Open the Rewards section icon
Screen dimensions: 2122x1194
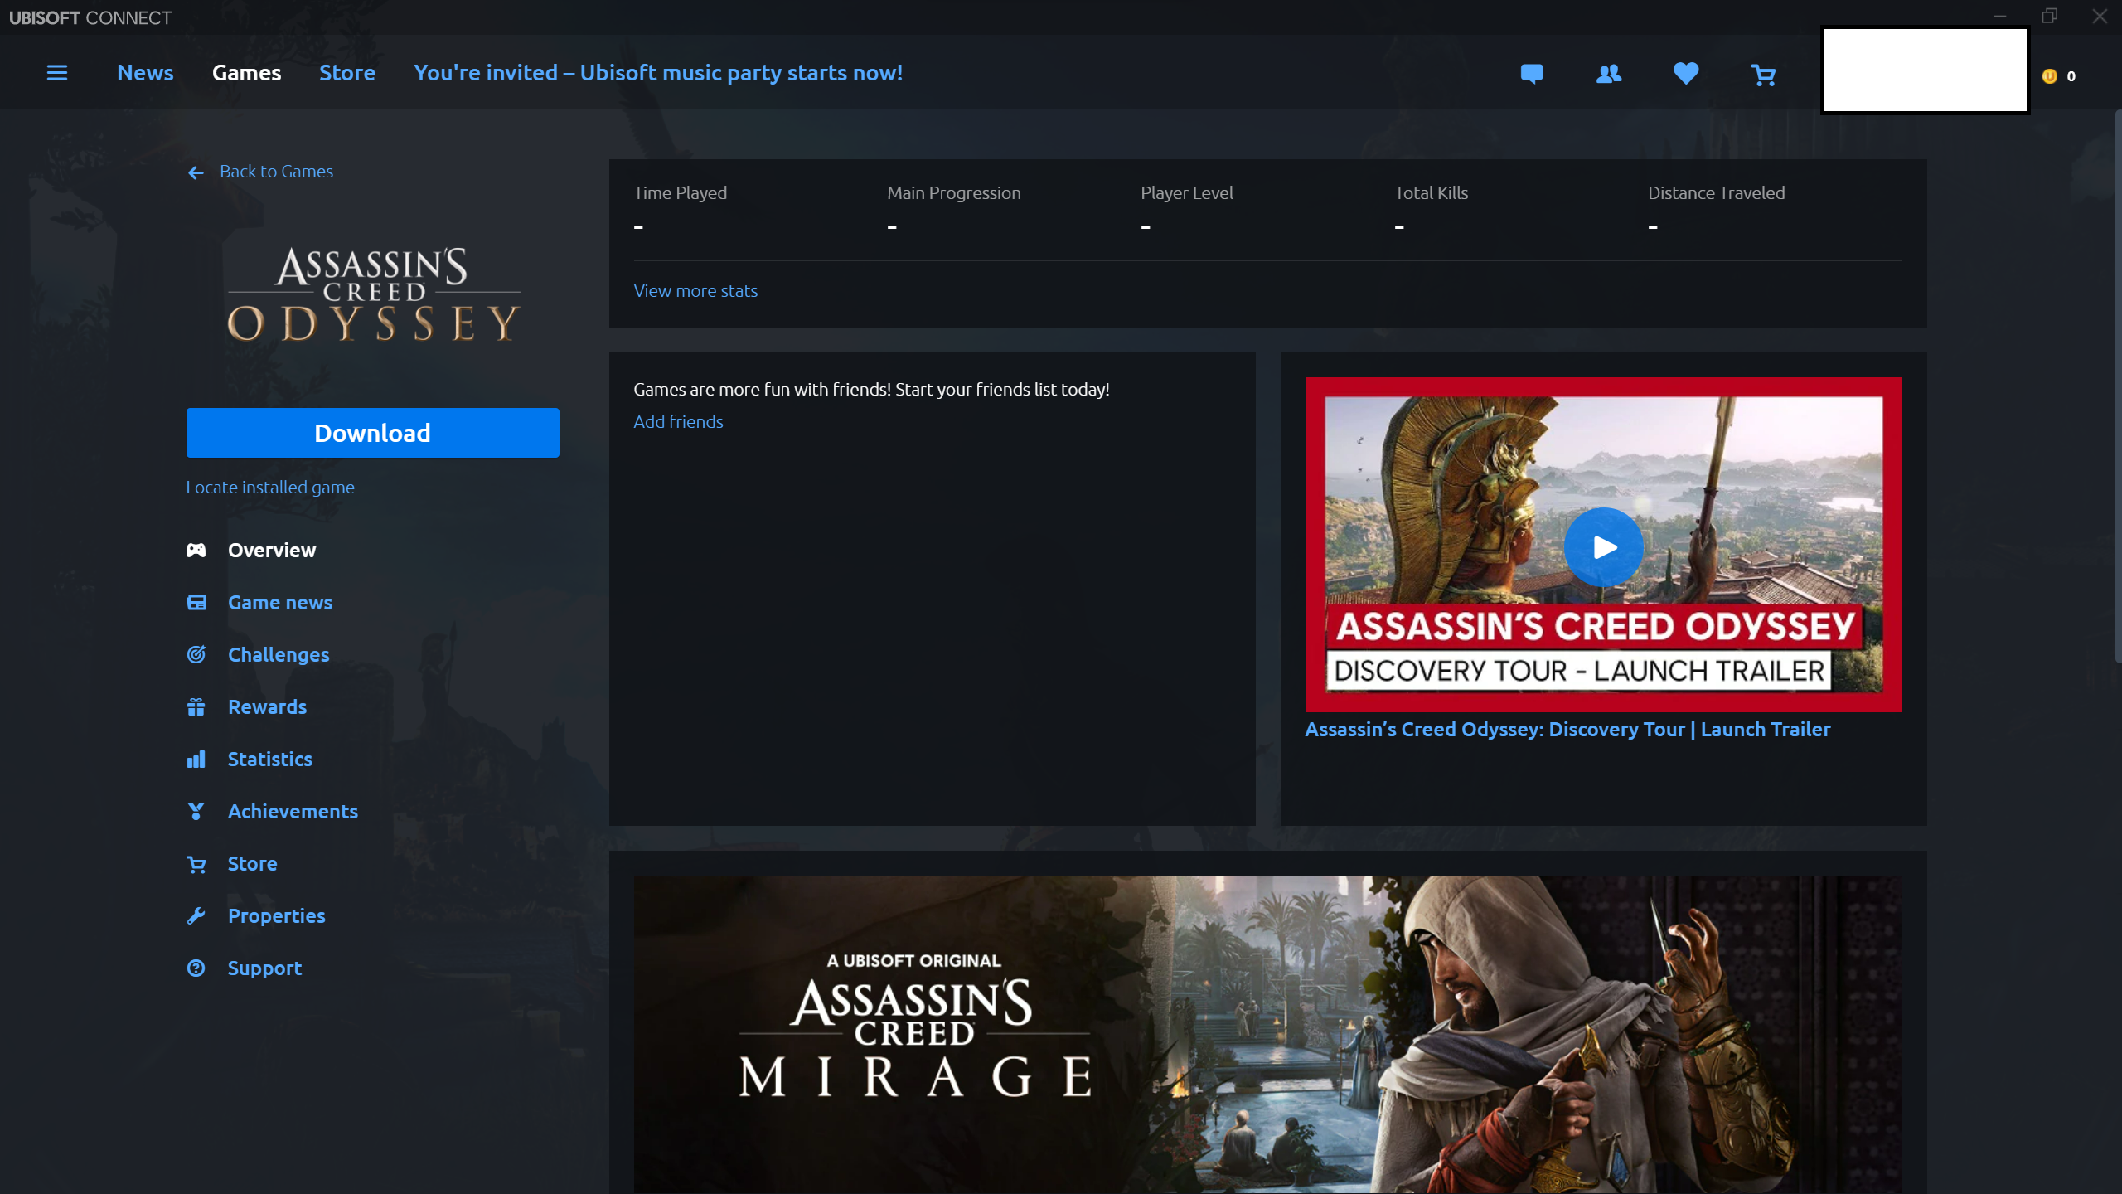click(x=196, y=706)
